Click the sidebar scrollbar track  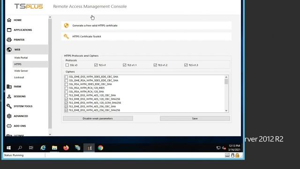(50, 74)
